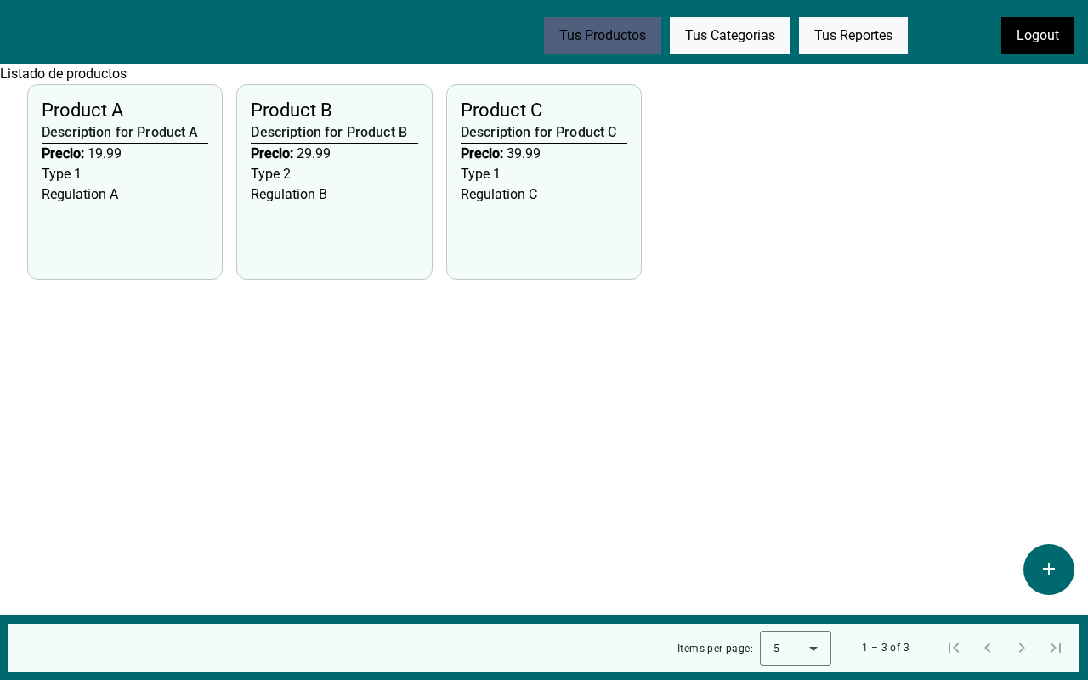The image size is (1088, 680).
Task: Click 'Description for Product B' text
Action: (x=329, y=133)
